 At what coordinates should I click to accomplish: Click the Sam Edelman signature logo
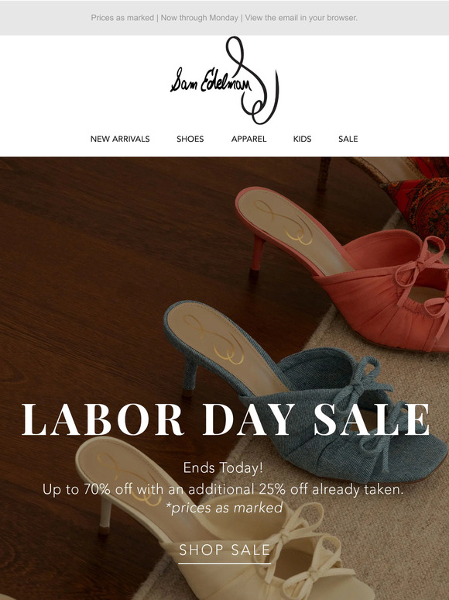point(224,81)
